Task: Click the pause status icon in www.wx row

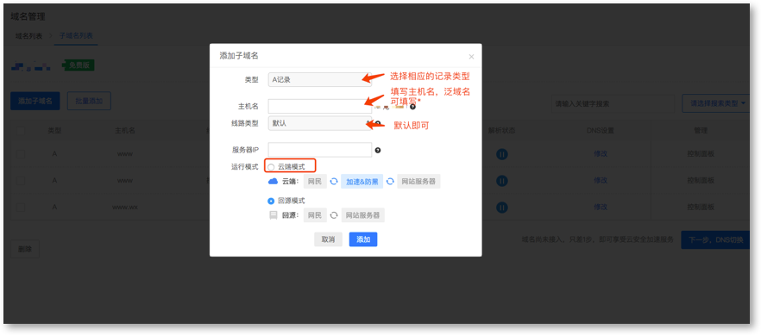Action: click(x=502, y=208)
